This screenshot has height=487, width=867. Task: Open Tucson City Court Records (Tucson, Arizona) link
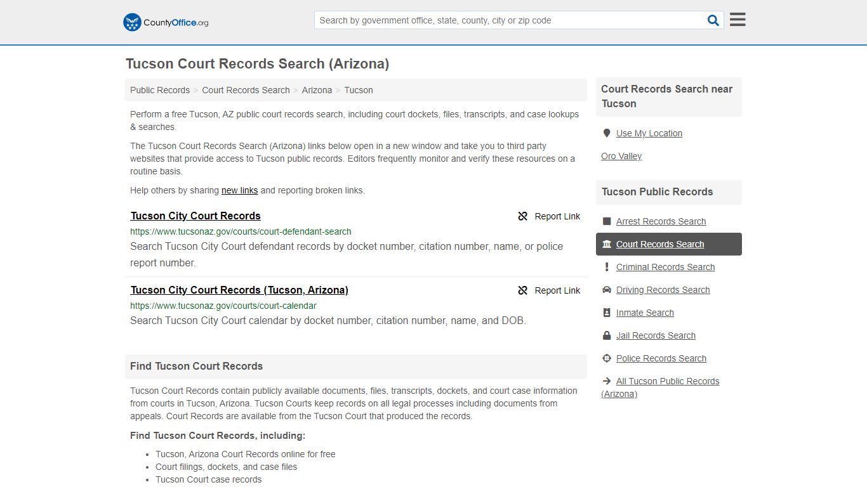coord(239,290)
